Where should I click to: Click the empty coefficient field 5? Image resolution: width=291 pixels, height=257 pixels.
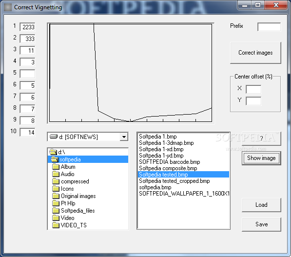[x=27, y=74]
